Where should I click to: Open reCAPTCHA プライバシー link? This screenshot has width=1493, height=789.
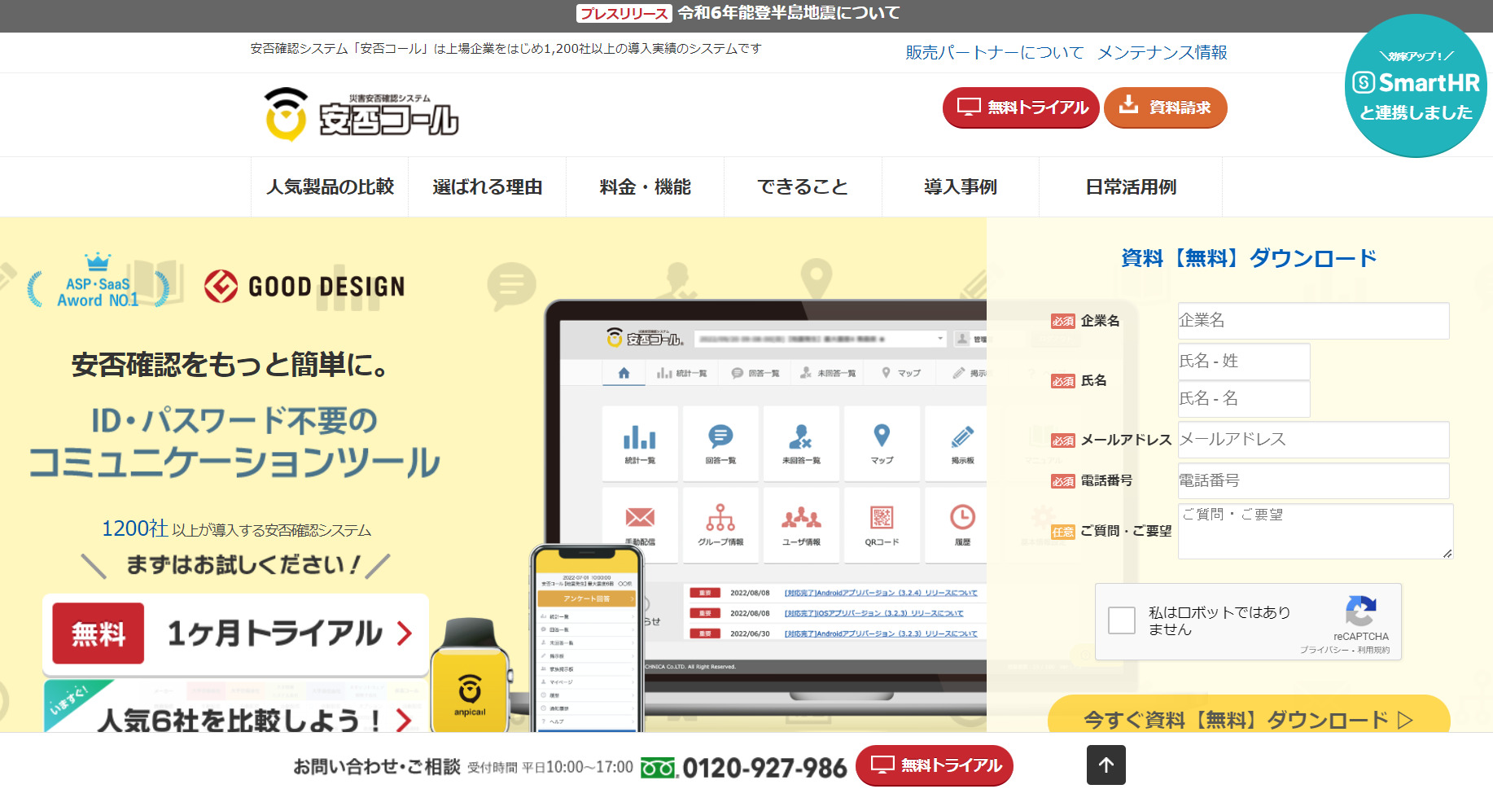[1324, 650]
